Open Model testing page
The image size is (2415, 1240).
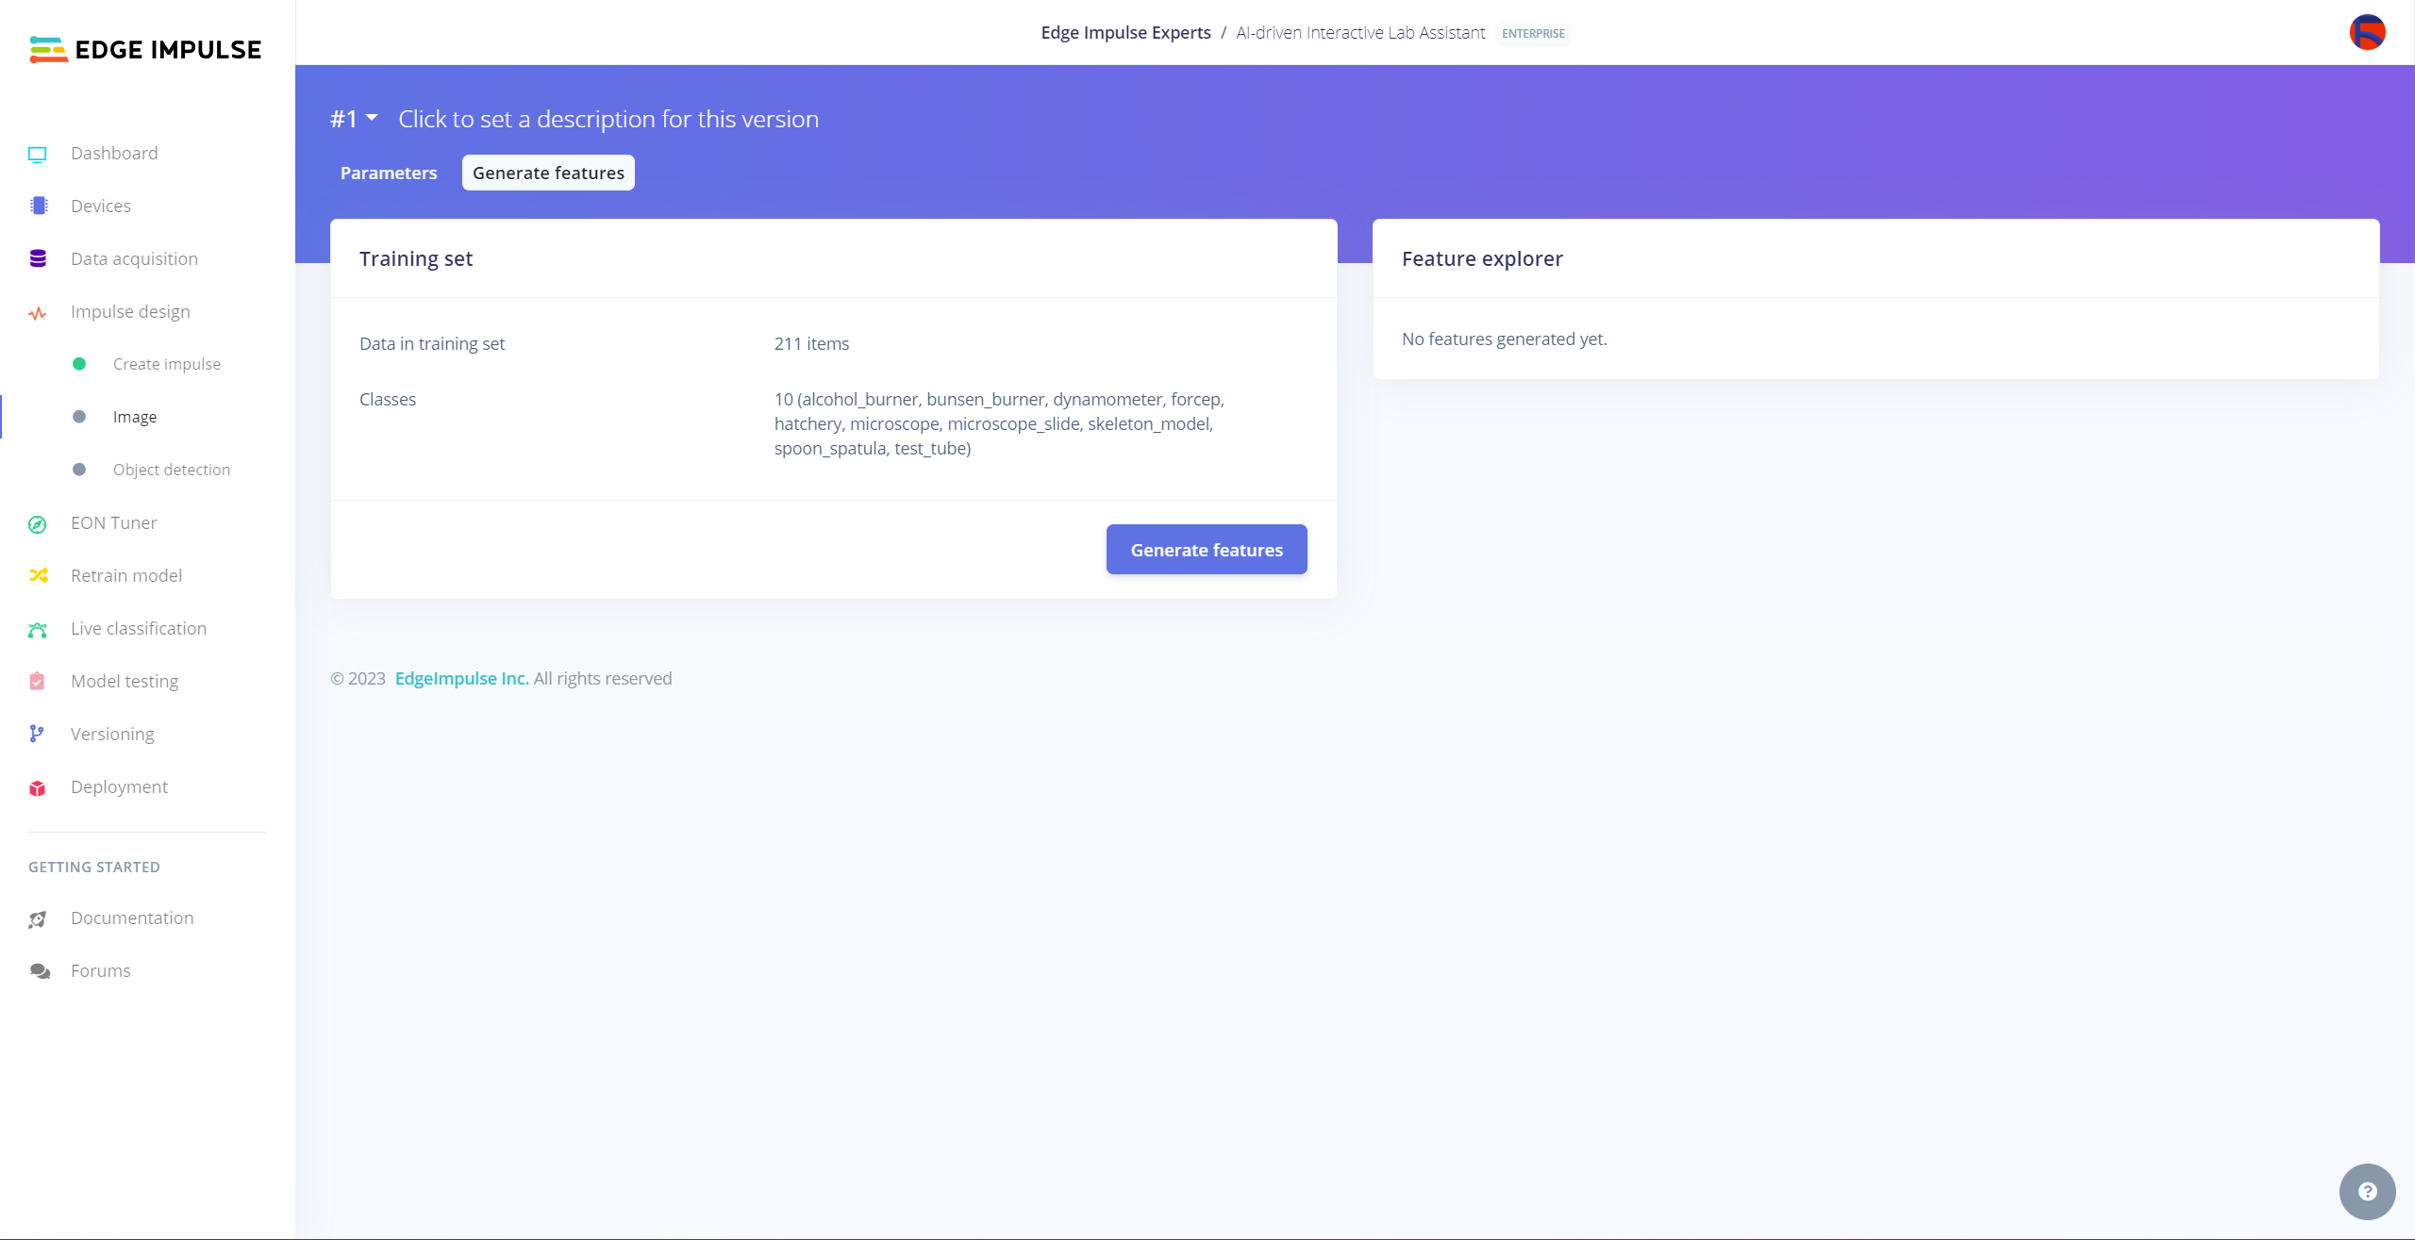point(125,681)
